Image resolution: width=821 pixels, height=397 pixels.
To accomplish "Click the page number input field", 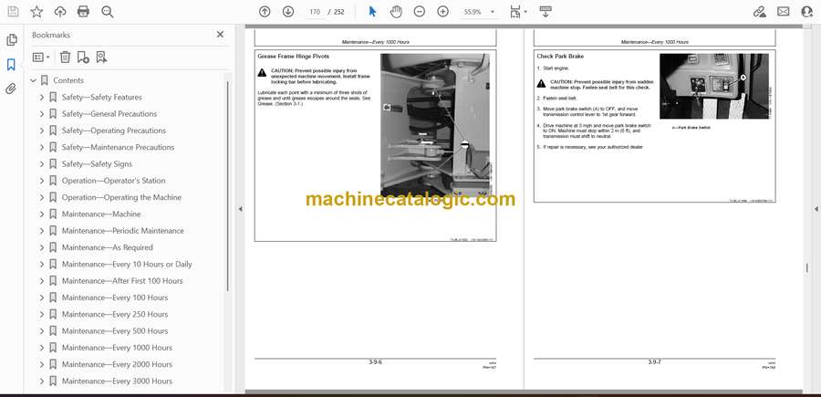I will pyautogui.click(x=316, y=12).
